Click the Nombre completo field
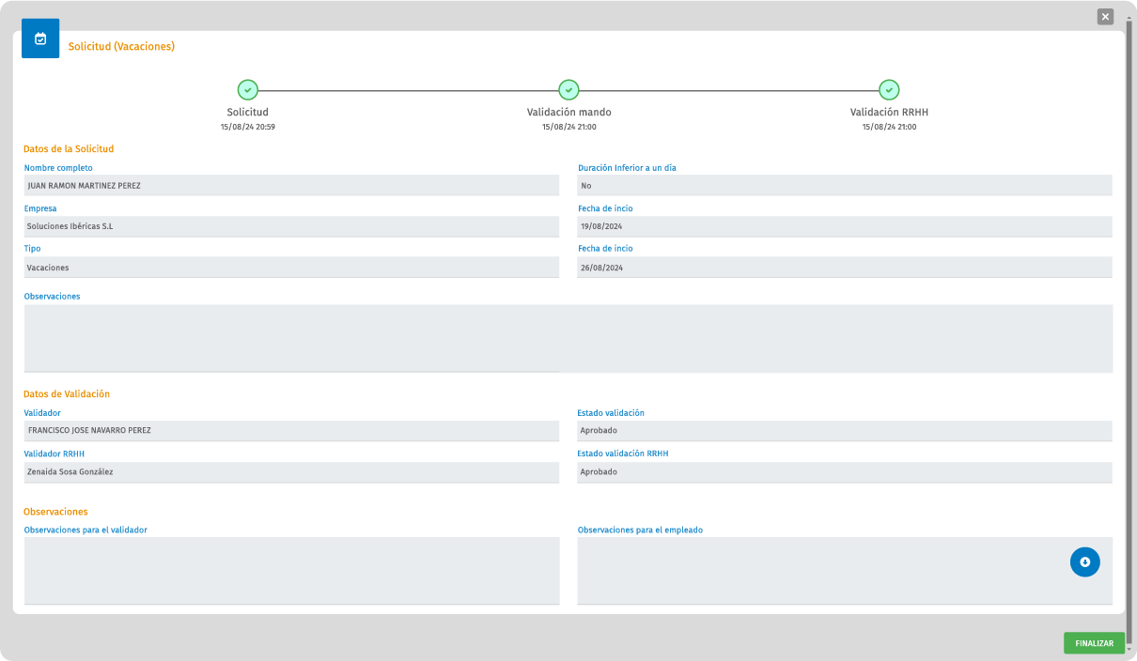 (291, 186)
